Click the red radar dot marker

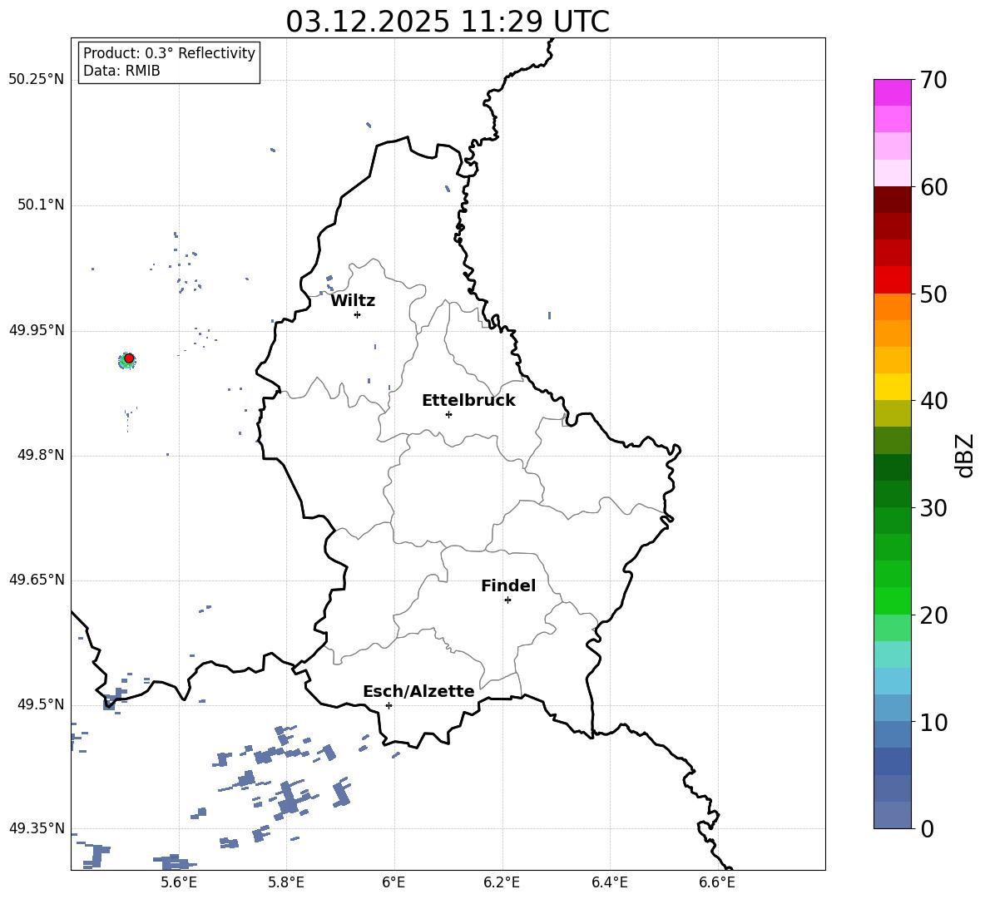pyautogui.click(x=129, y=358)
